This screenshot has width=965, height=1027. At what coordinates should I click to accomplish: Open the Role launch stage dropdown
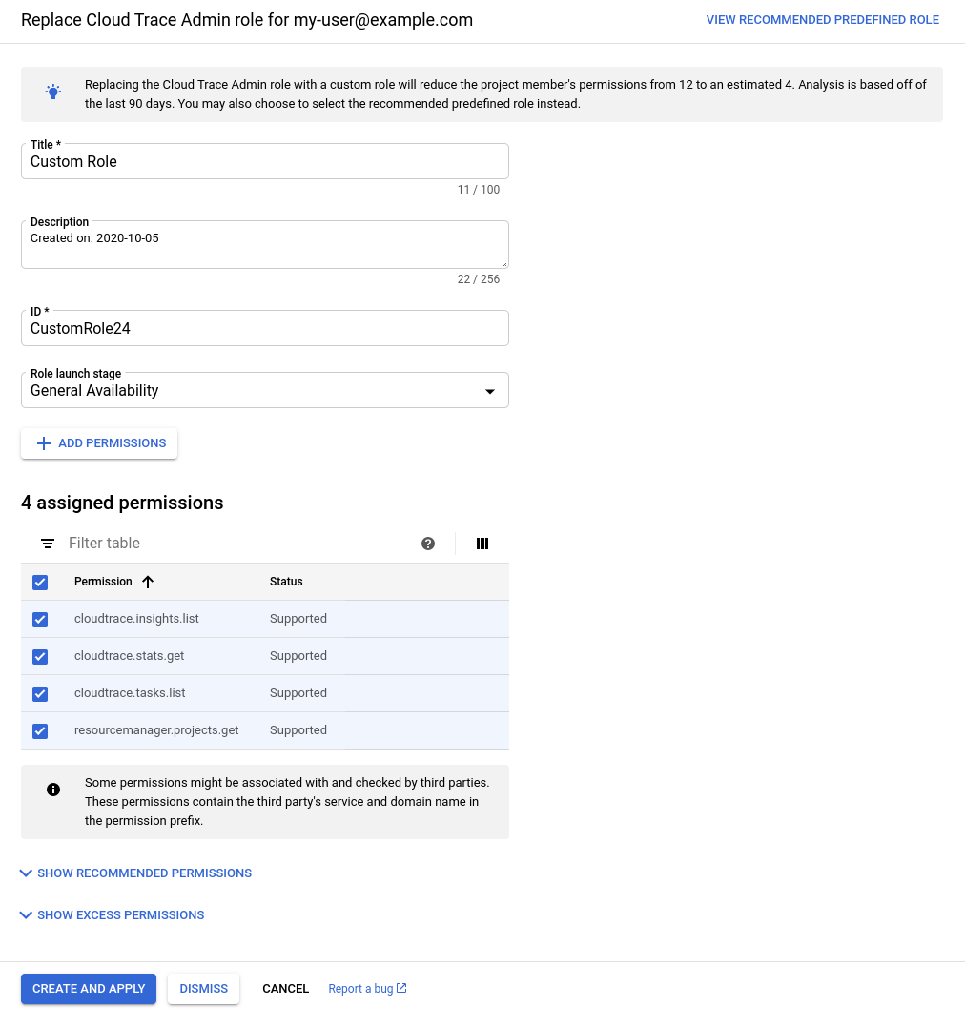pyautogui.click(x=264, y=390)
